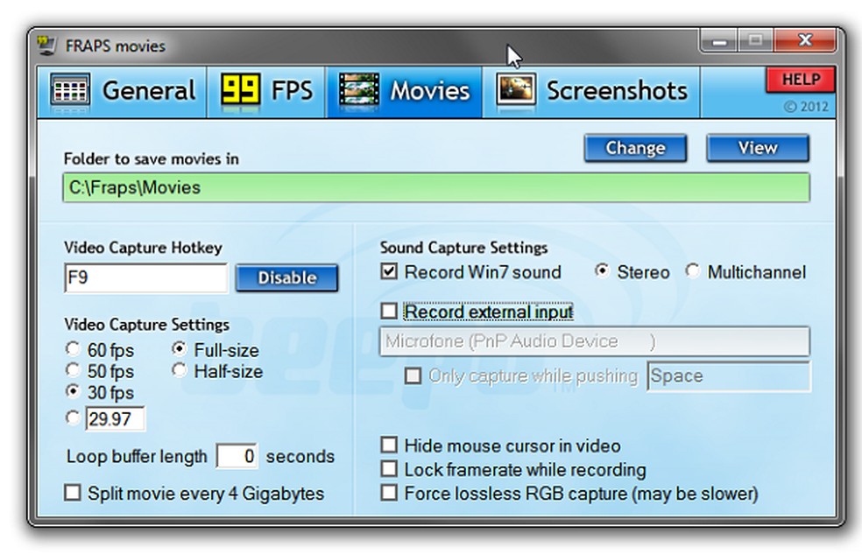Toggle Hide mouse cursor in video
This screenshot has width=862, height=554.
point(389,445)
